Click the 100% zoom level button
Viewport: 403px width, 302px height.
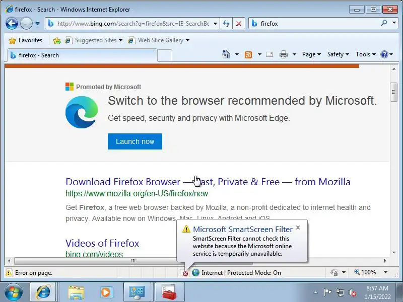[365, 272]
